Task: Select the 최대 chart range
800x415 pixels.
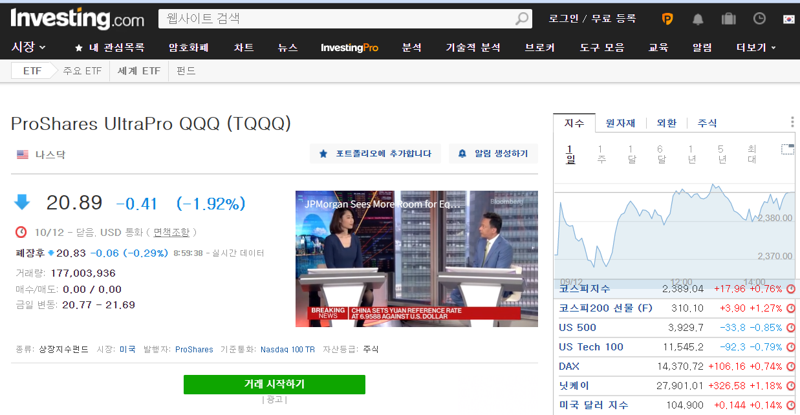Action: (751, 154)
